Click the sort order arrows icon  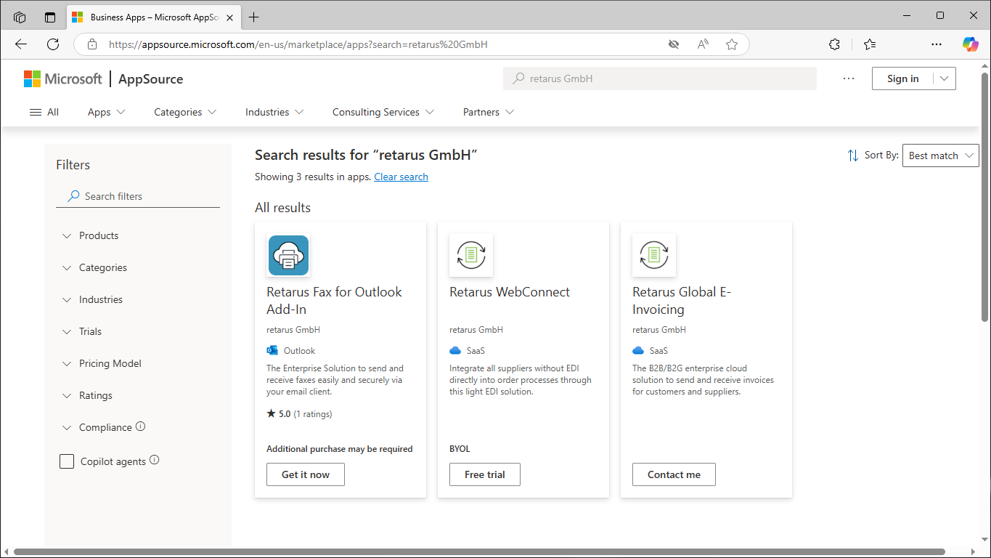852,155
